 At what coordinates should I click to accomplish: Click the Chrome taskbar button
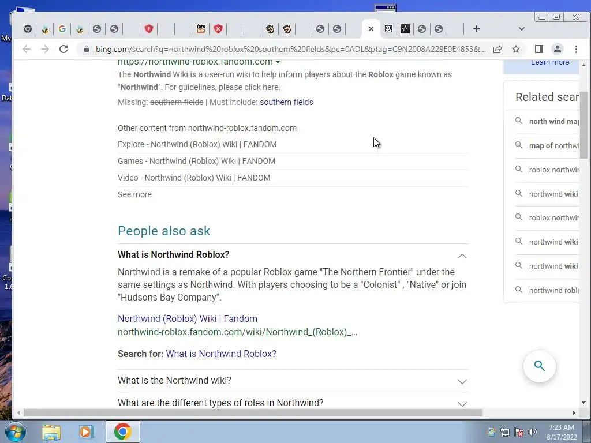click(x=122, y=431)
